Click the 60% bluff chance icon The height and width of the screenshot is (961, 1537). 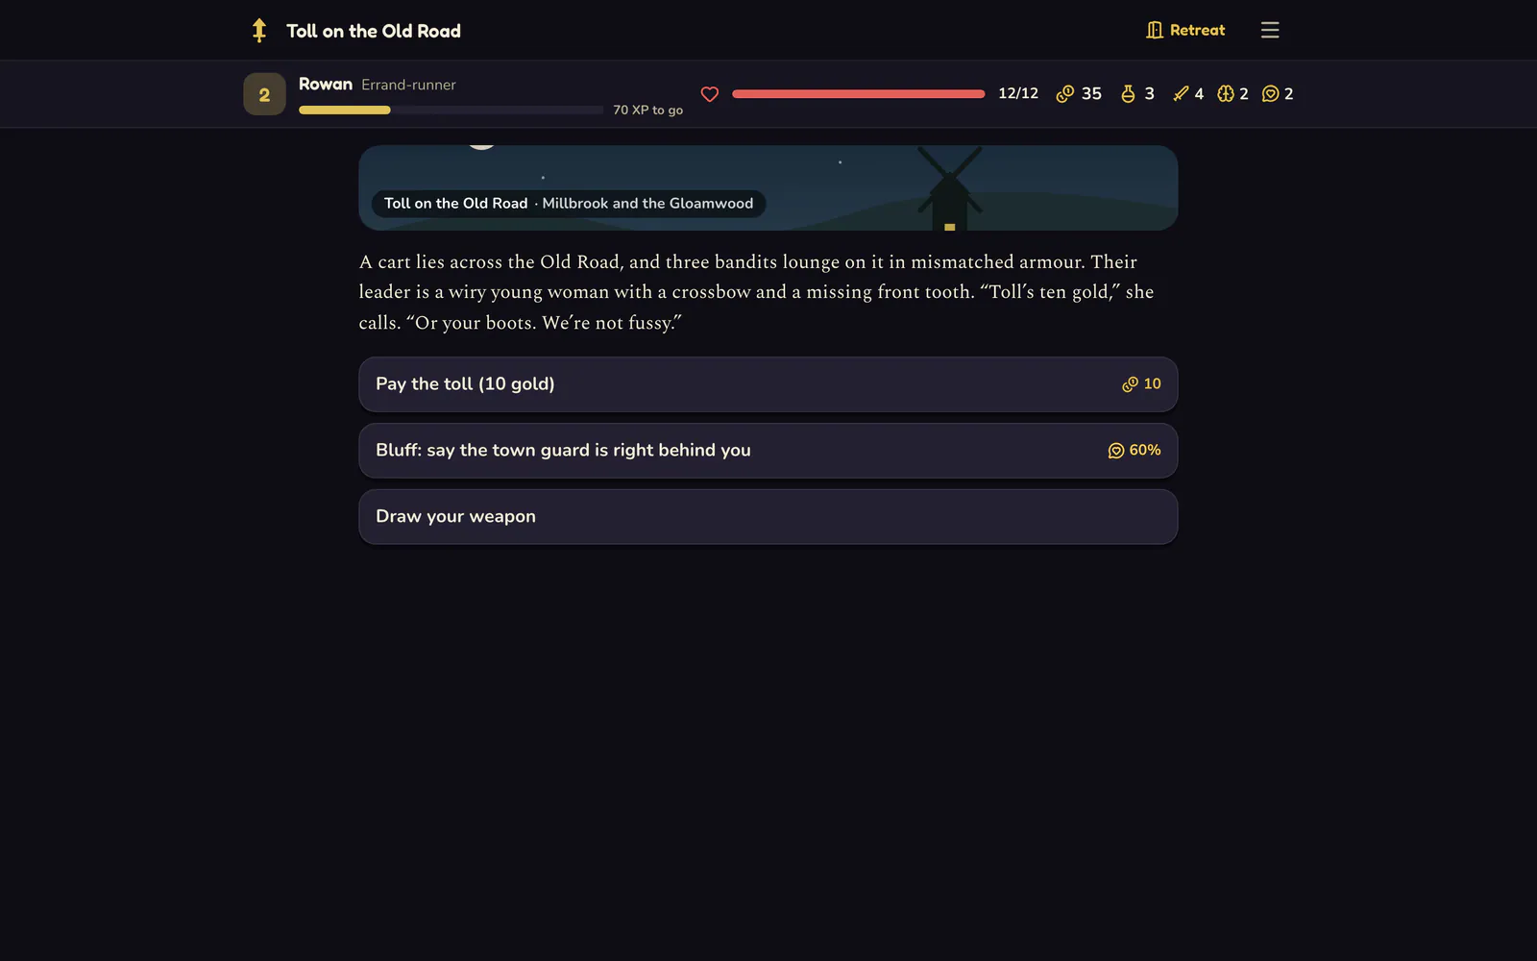[x=1116, y=451]
